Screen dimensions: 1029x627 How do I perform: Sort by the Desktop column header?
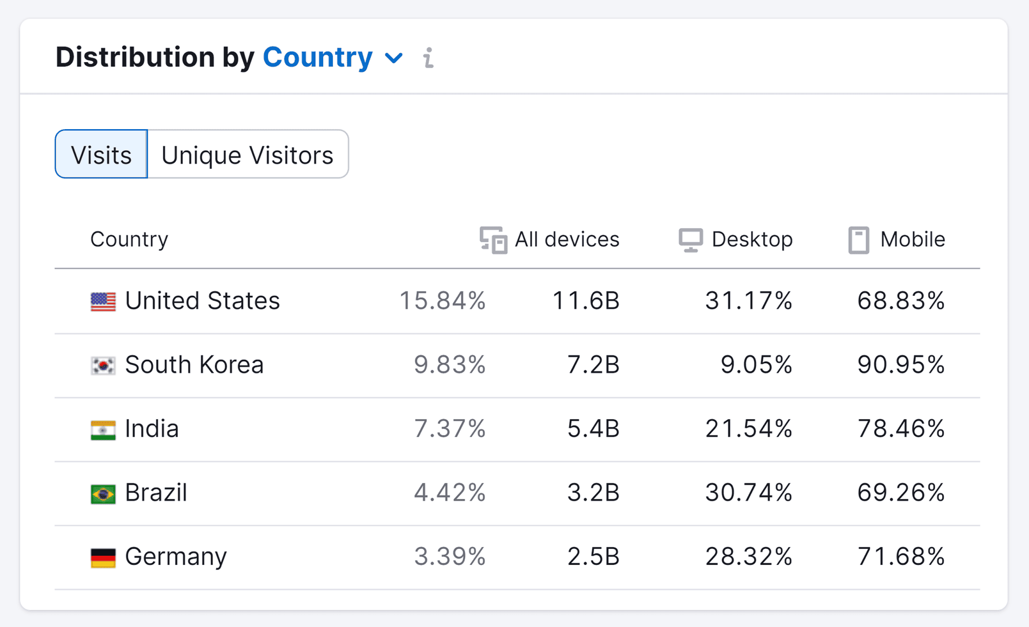pos(752,239)
